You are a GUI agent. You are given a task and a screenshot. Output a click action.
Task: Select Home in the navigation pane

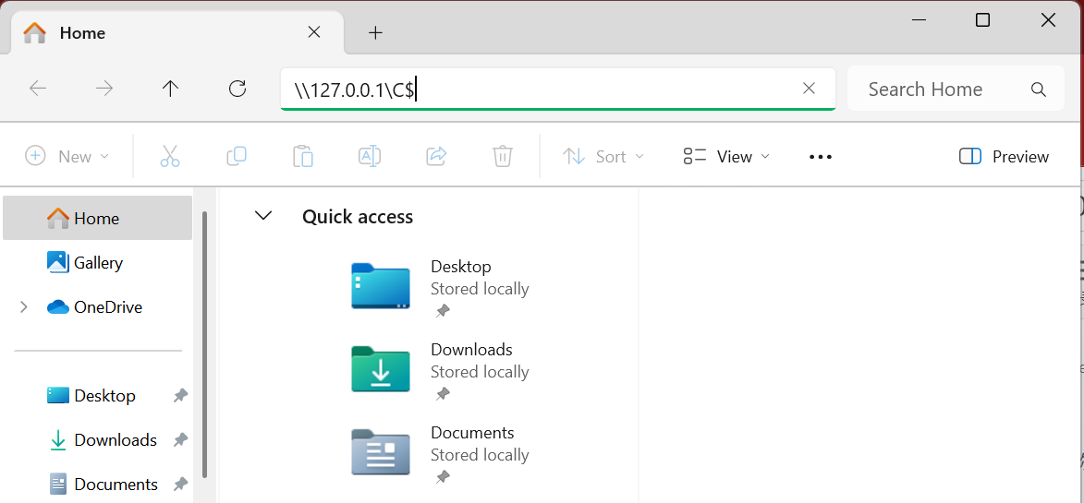point(97,218)
